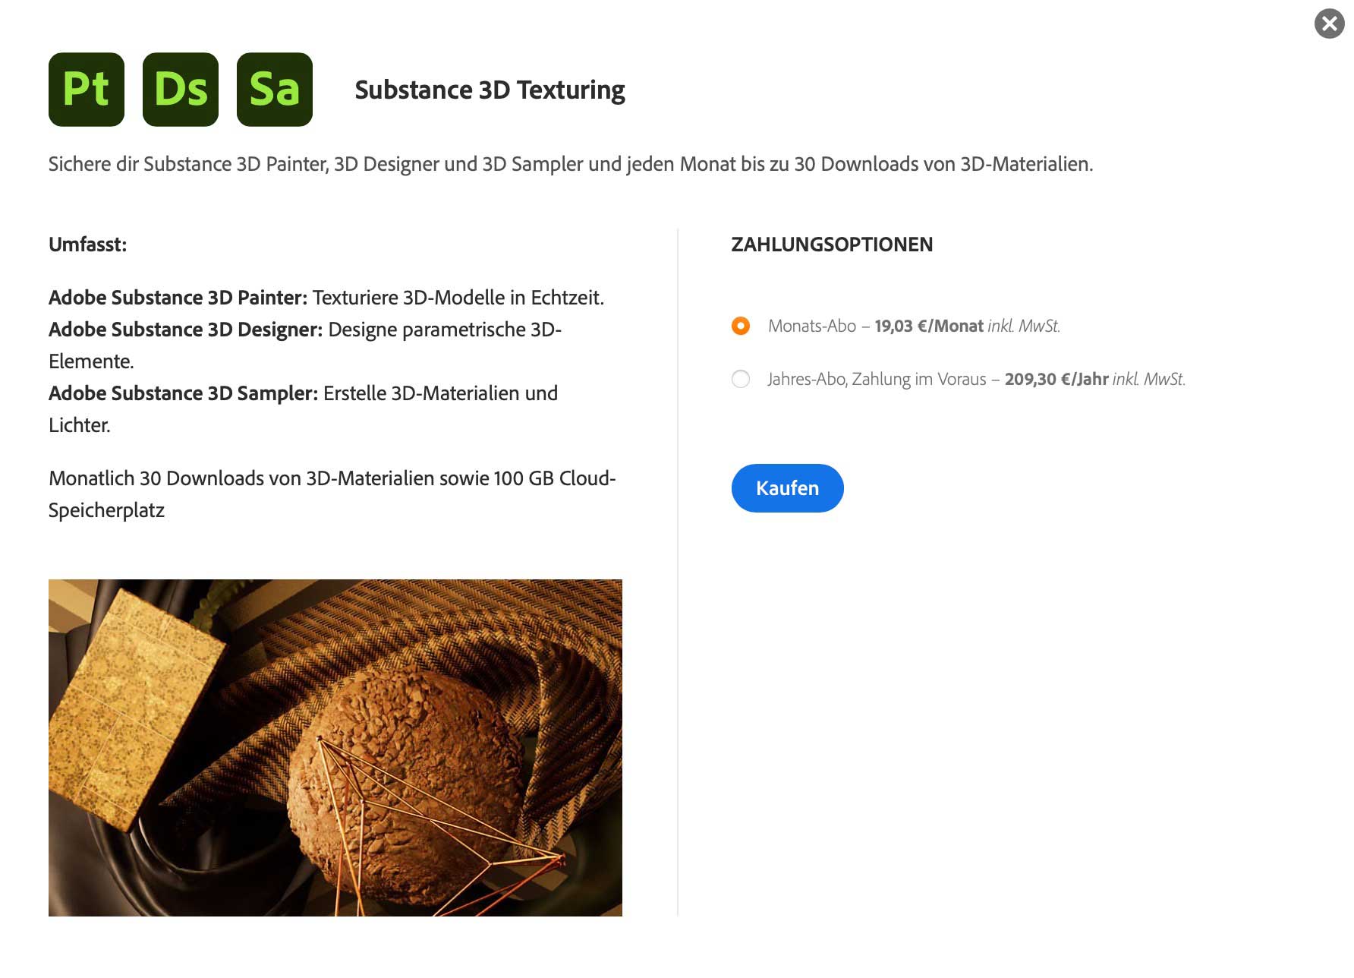Image resolution: width=1354 pixels, height=978 pixels.
Task: Click the 100 GB Cloud-Speicherplatz paragraph
Action: click(332, 494)
